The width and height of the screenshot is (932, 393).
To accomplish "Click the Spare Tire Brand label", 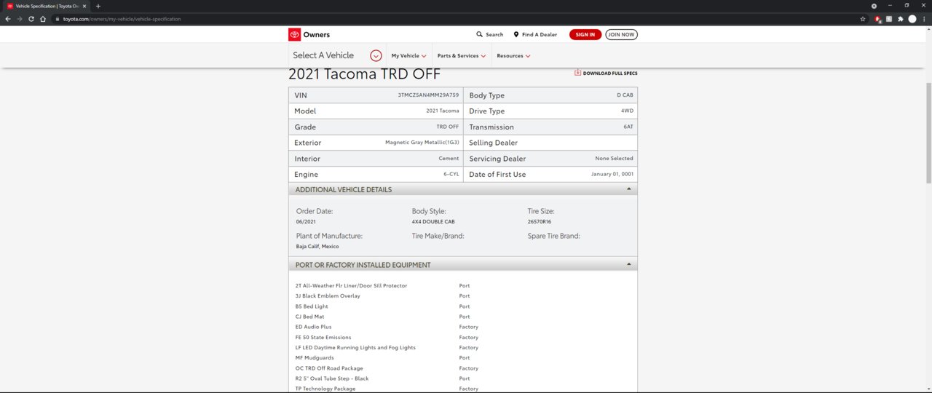I will [x=554, y=236].
